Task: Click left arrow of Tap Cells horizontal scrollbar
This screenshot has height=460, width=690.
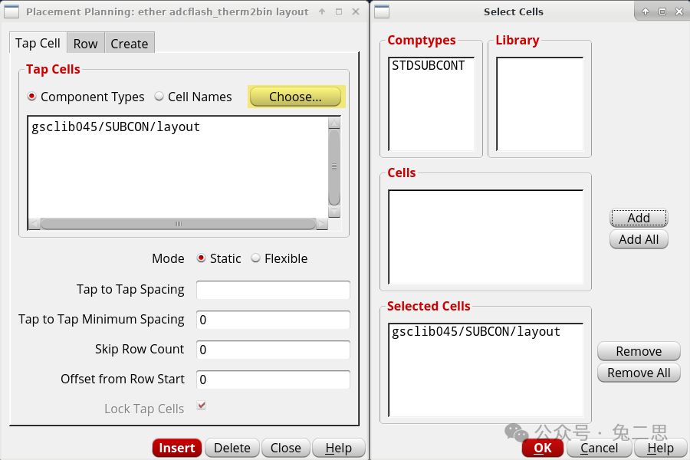Action: click(34, 224)
